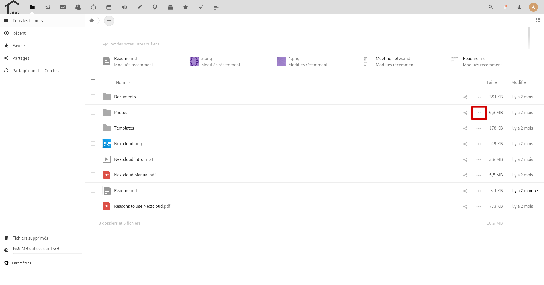The width and height of the screenshot is (544, 285).
Task: Open Paramètres settings section
Action: tap(21, 263)
